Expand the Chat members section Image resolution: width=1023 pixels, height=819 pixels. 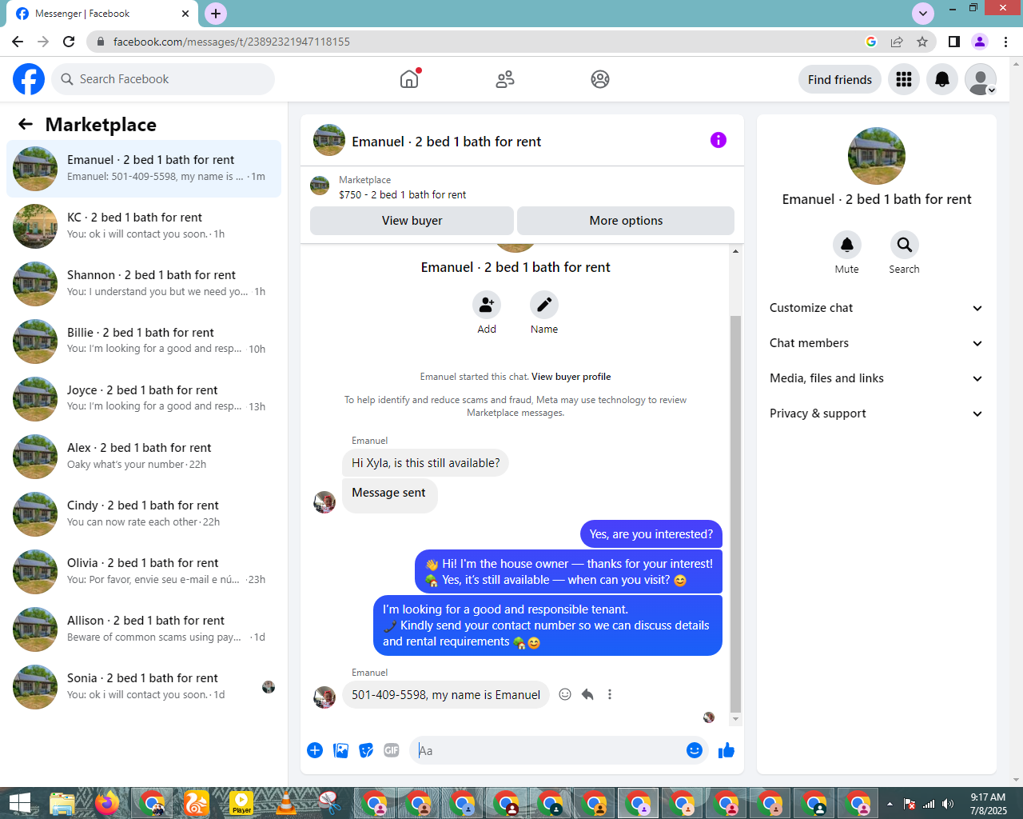coord(877,343)
